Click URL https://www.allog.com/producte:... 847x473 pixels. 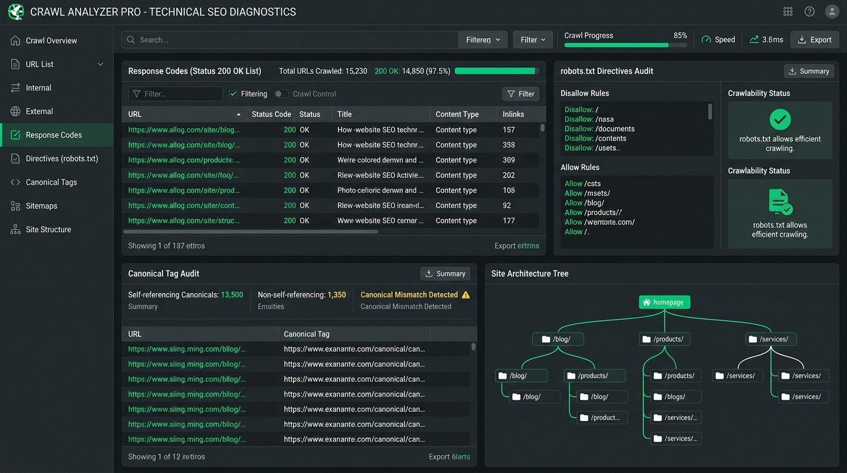point(184,160)
